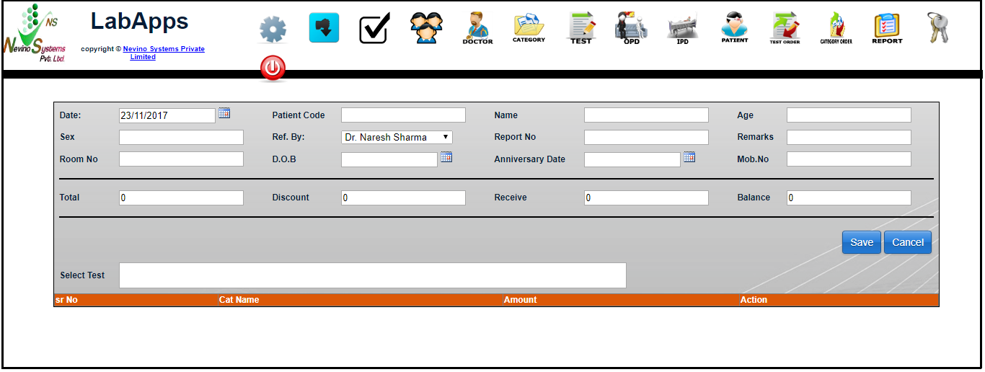Open the Test Order icon

785,29
